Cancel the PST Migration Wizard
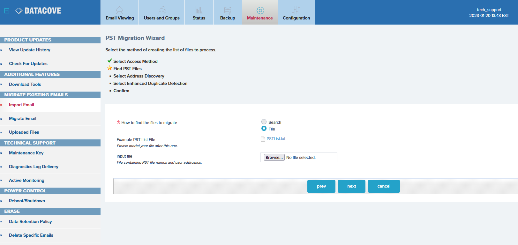518x245 pixels. (384, 186)
